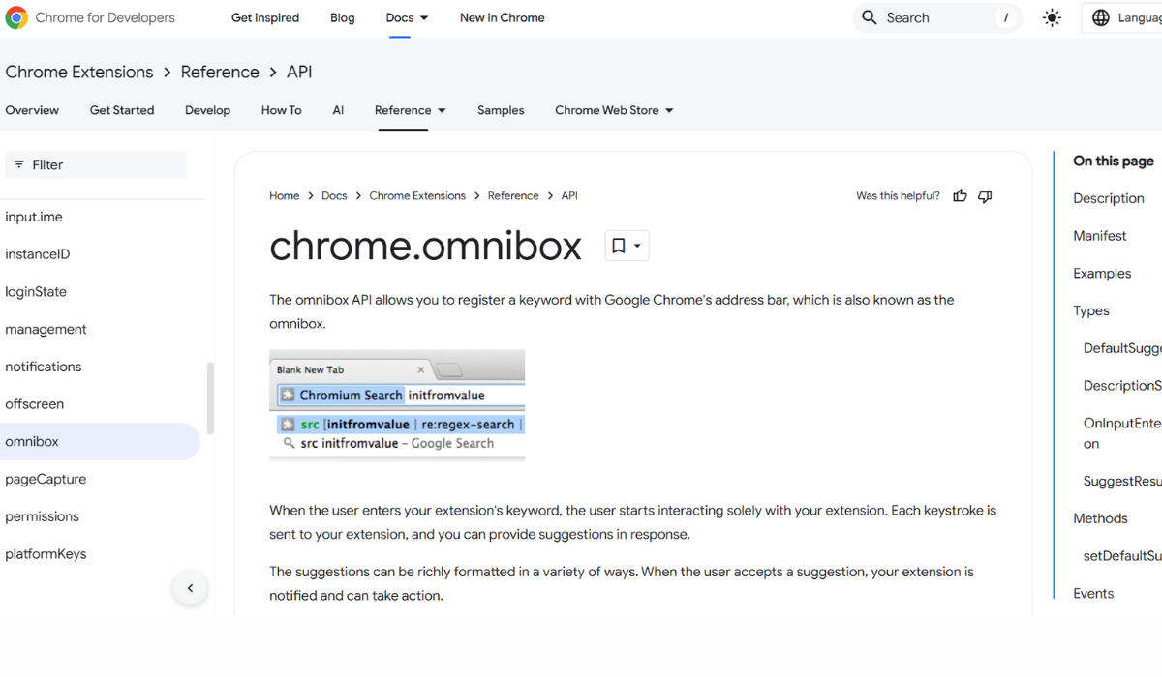The width and height of the screenshot is (1162, 677).
Task: Click 'Was this helpful?' text
Action: click(898, 195)
